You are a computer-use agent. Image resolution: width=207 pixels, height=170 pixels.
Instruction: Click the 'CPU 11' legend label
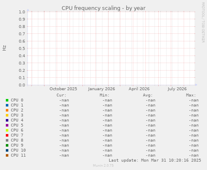click(x=18, y=155)
